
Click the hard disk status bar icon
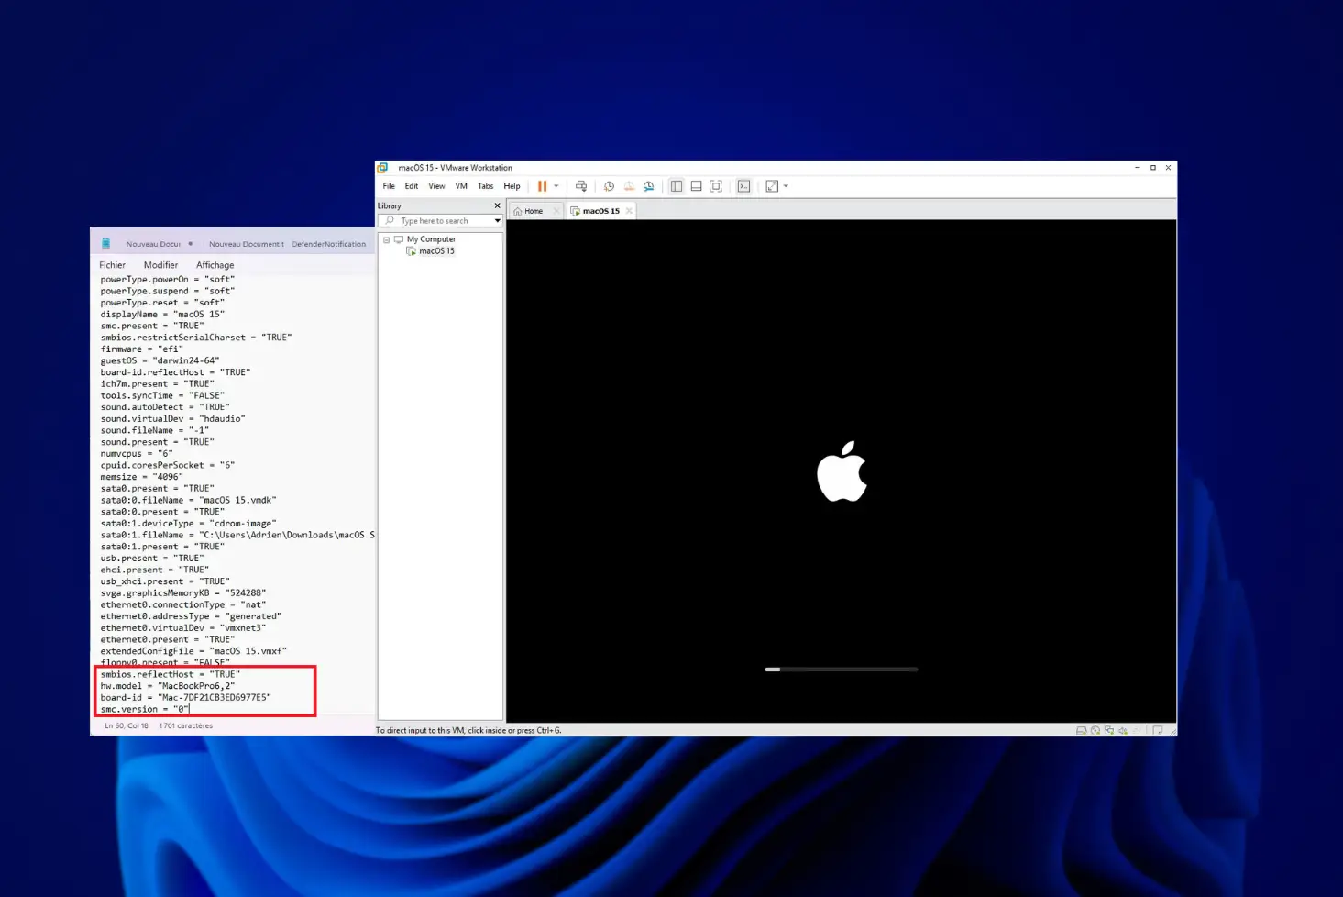click(1081, 731)
